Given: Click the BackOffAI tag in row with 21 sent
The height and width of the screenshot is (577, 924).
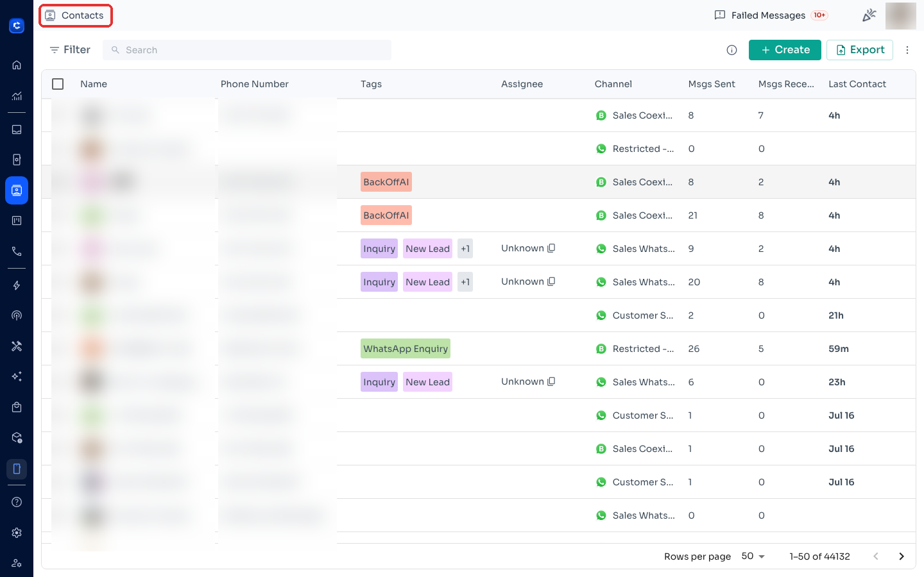Looking at the screenshot, I should (x=386, y=215).
